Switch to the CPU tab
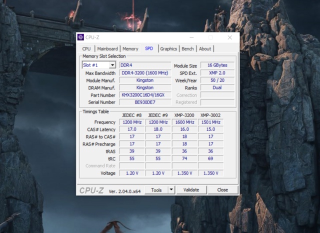 click(86, 48)
